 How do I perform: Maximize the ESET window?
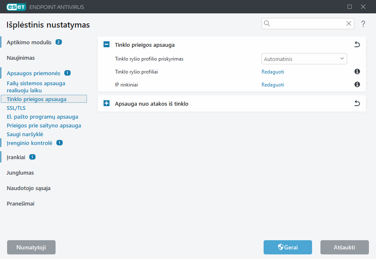(x=350, y=7)
